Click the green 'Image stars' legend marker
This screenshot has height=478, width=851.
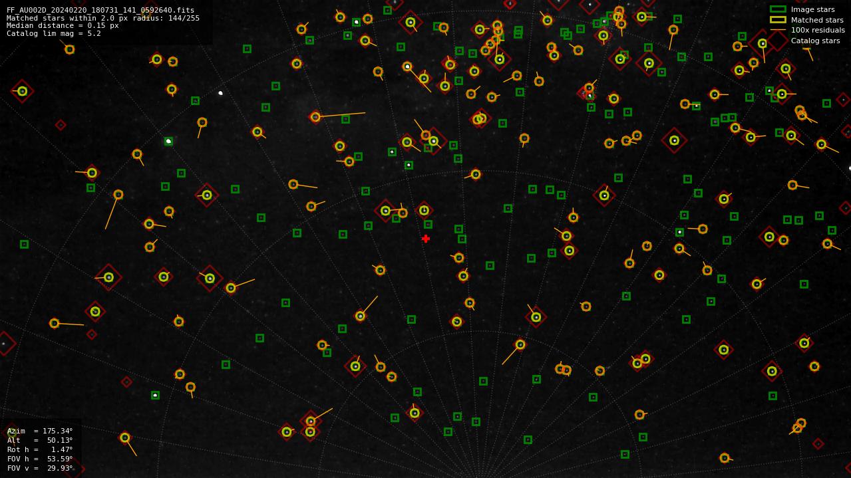pos(778,9)
